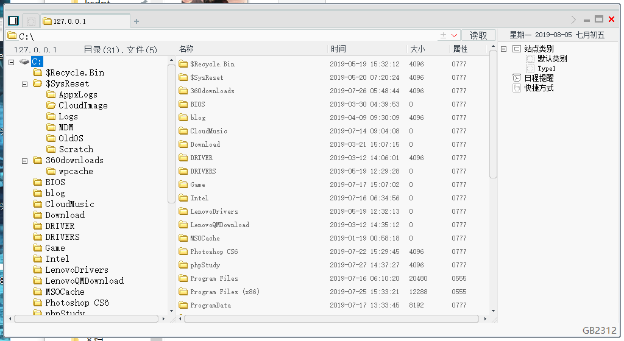
Task: Click the Game folder icon in file list
Action: (183, 185)
